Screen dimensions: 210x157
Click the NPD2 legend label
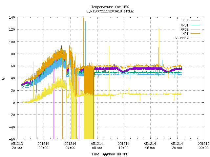click(x=184, y=29)
